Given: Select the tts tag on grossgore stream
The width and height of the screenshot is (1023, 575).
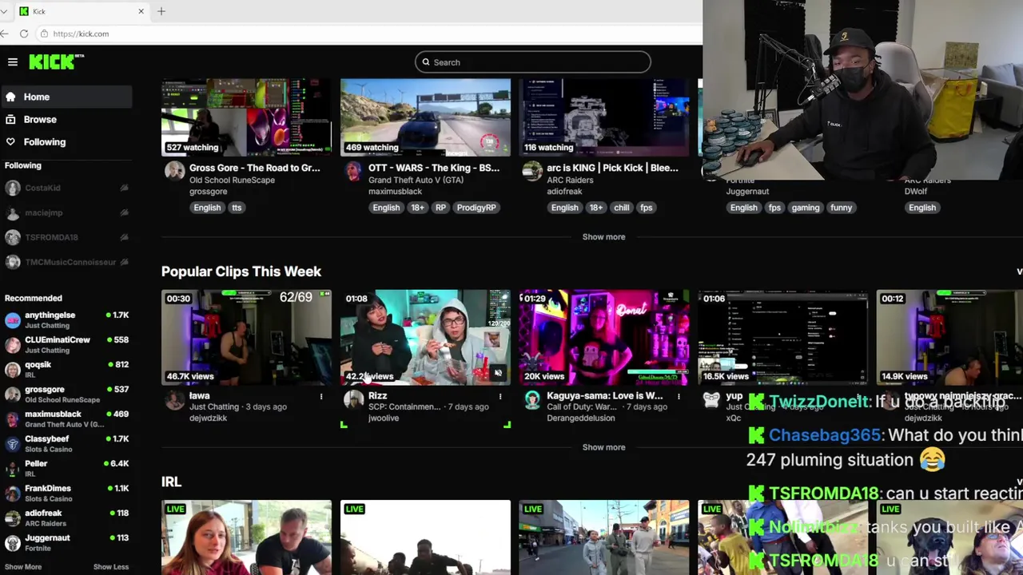Looking at the screenshot, I should 237,208.
